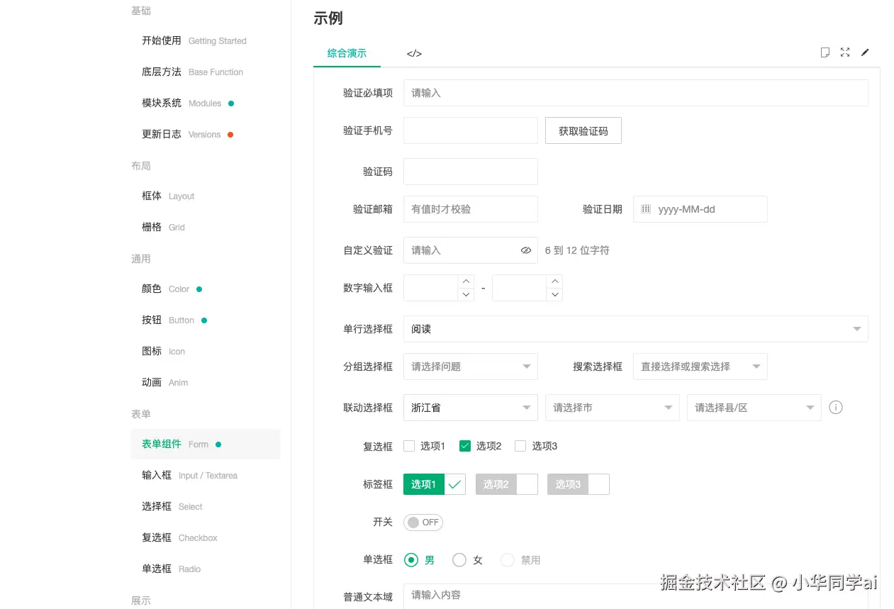Toggle the 选项2 tag checkbox
Screen dimensions: 894x609
[x=507, y=484]
